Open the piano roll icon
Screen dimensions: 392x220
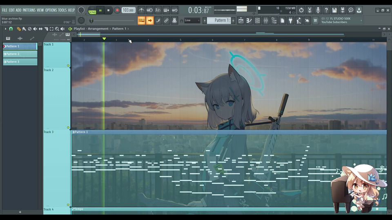249,20
